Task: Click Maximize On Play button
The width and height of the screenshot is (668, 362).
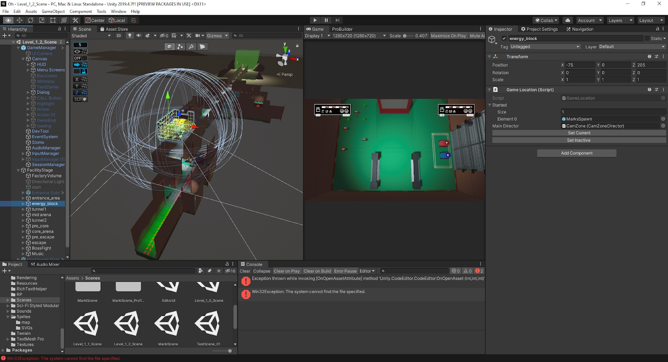Action: 448,35
